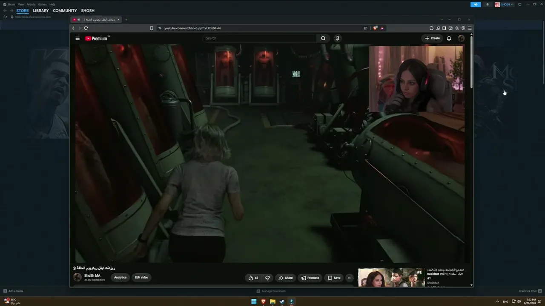This screenshot has width=545, height=306.
Task: Open the media control music note icon
Action: click(438, 28)
